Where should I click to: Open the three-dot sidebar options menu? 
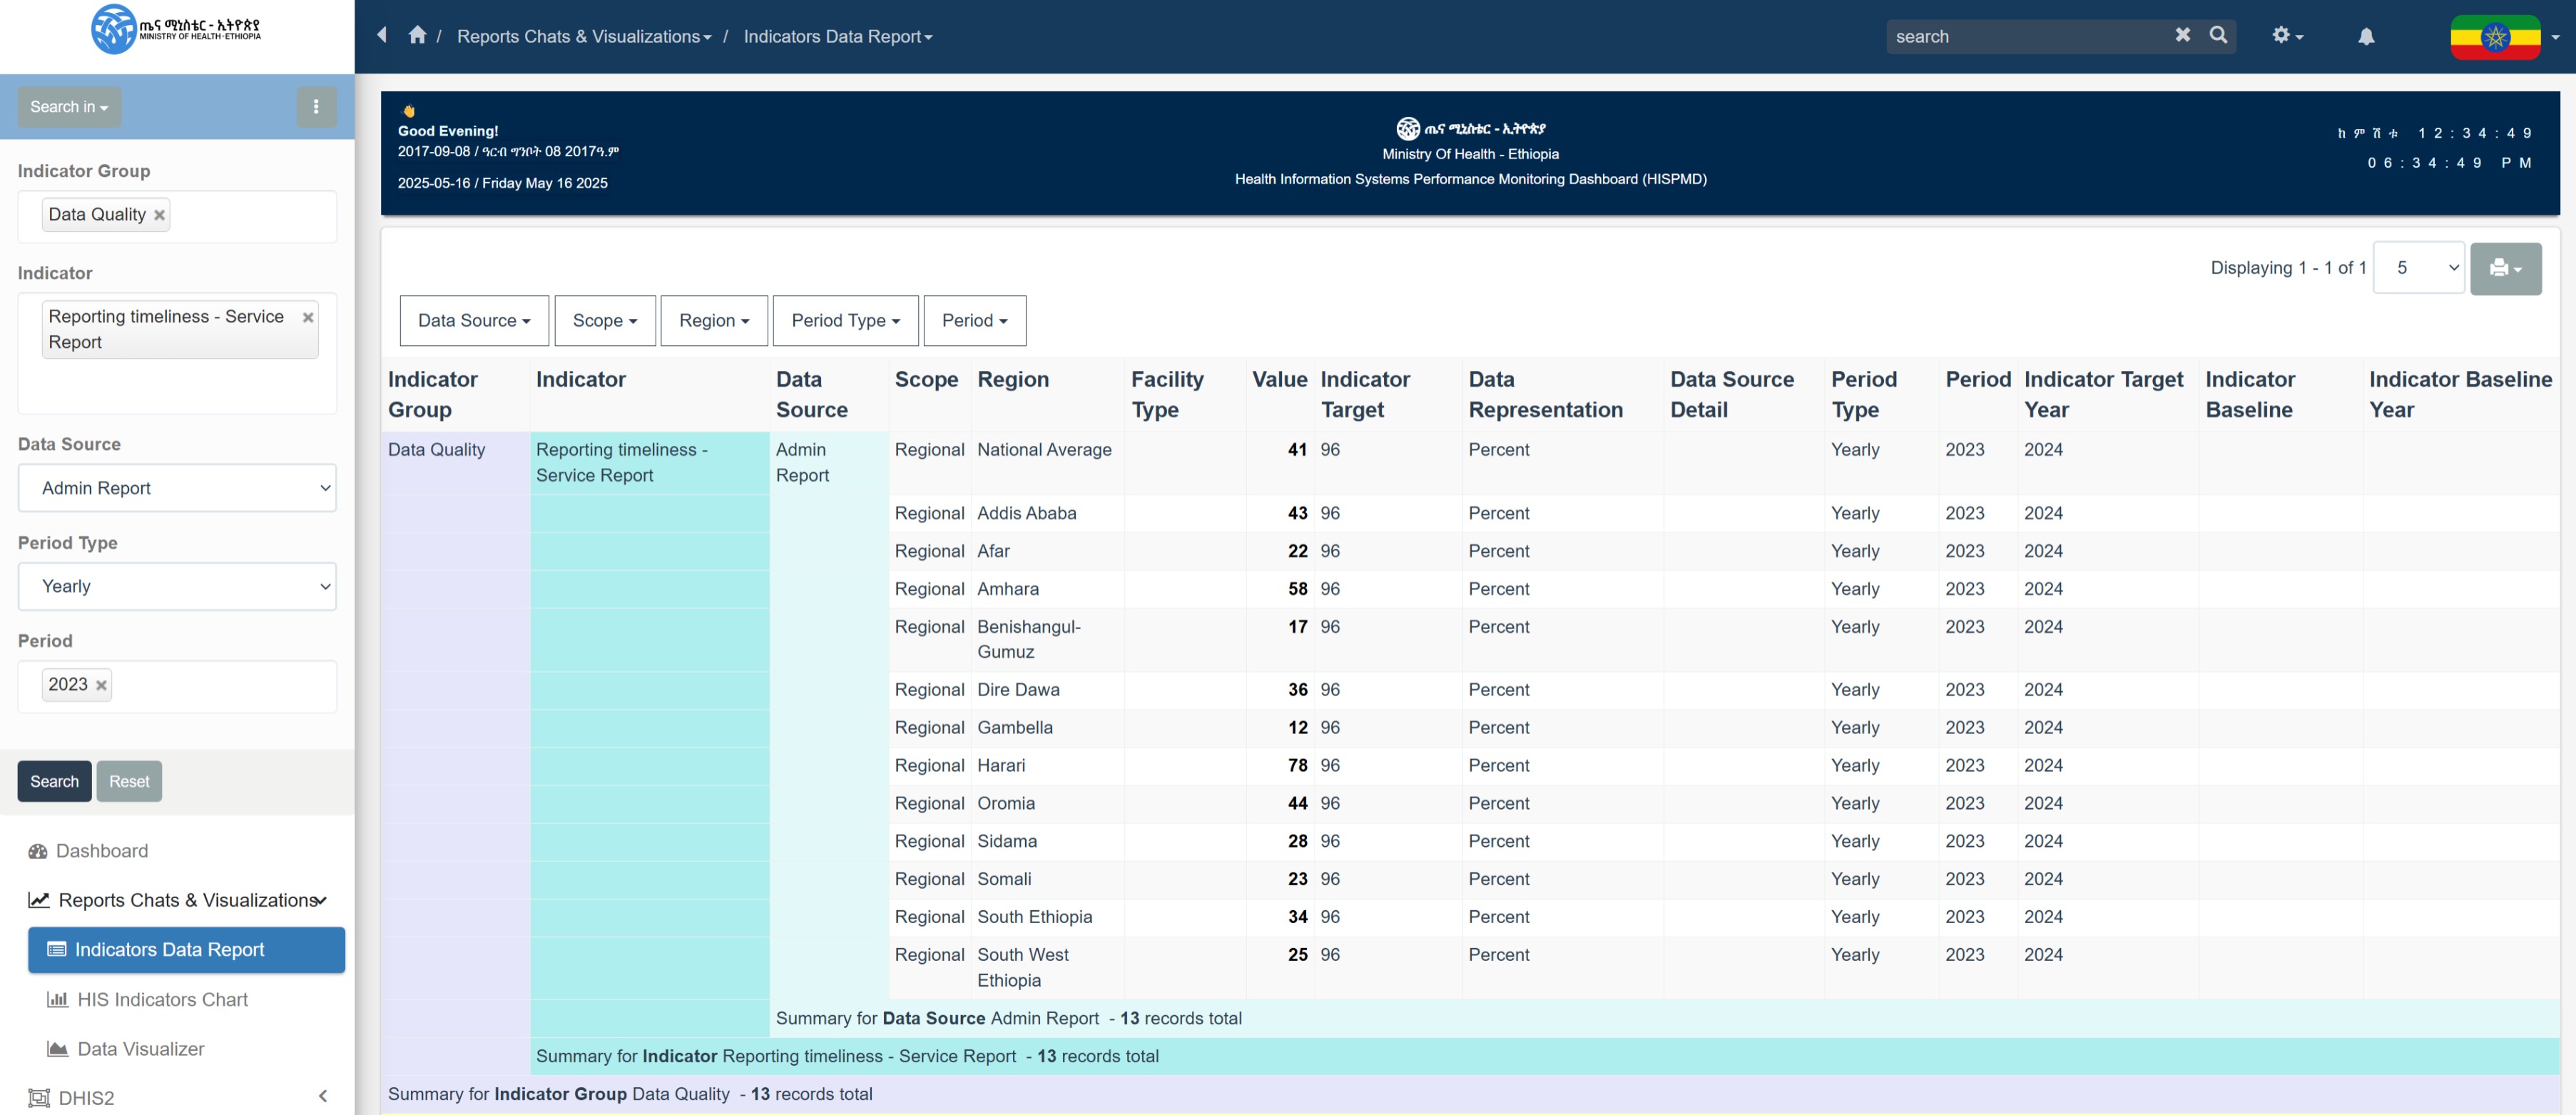[316, 107]
